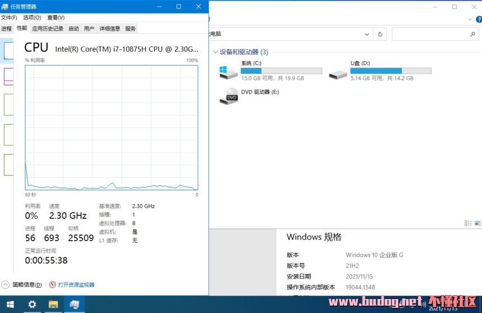
Task: Click the uptime value 0:00:55:38
Action: pyautogui.click(x=46, y=260)
